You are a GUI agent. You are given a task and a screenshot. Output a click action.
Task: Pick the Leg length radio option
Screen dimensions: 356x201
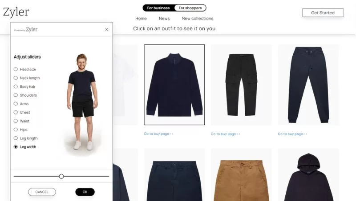tap(16, 138)
